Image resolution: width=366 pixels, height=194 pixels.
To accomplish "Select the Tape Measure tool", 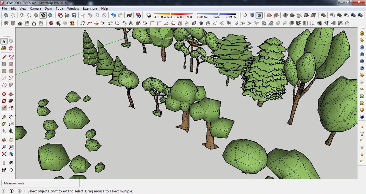I will pos(4,116).
